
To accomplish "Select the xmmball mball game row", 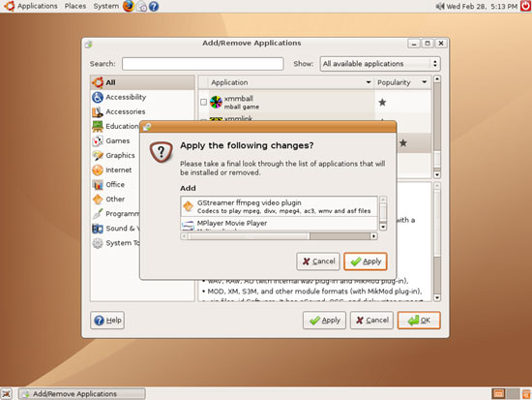I will pyautogui.click(x=314, y=102).
